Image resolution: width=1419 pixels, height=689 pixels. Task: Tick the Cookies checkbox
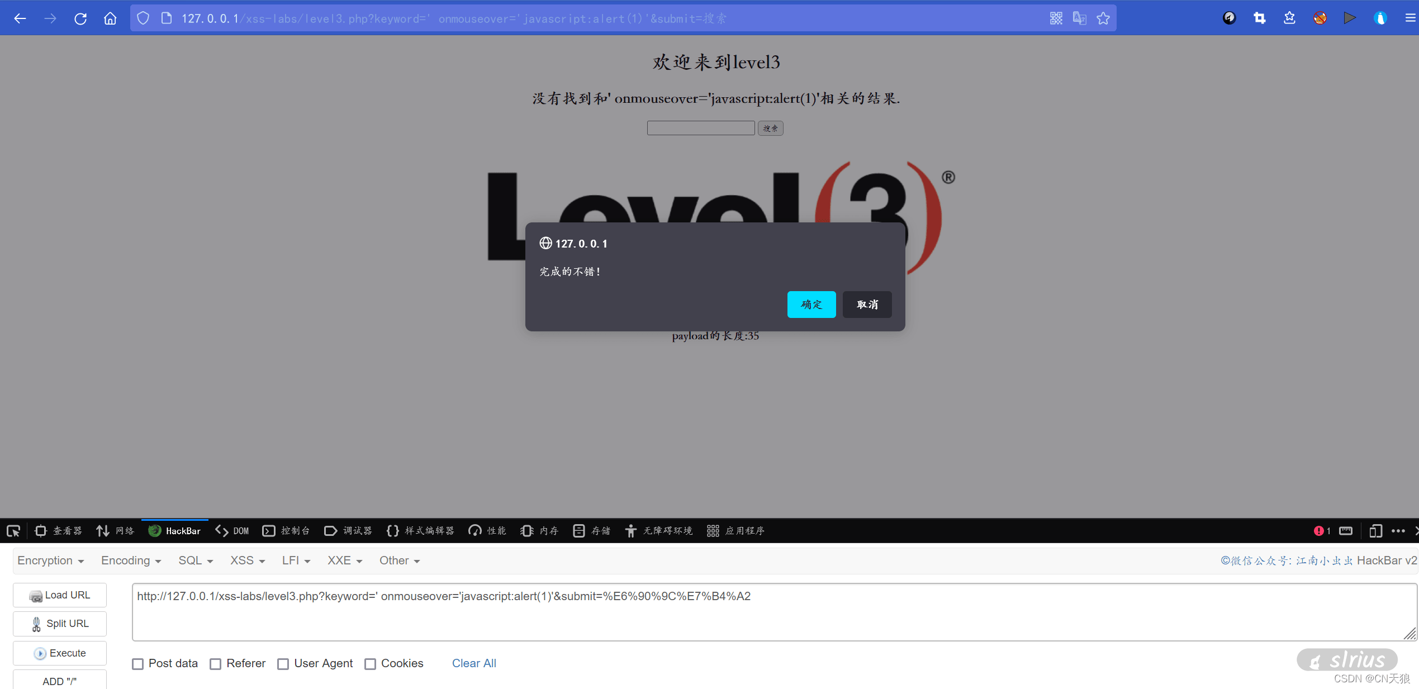pos(370,664)
